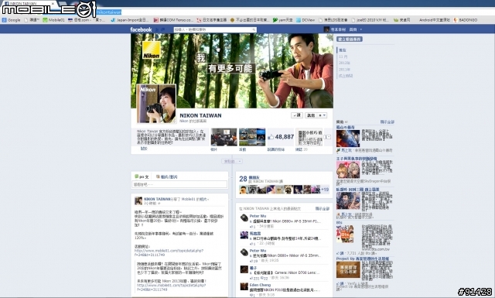
Task: Open the NIKON TAIWAN profile picture
Action: tap(156, 104)
